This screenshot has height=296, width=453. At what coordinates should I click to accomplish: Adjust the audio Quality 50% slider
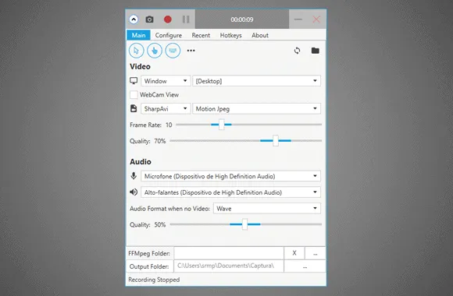pyautogui.click(x=244, y=224)
